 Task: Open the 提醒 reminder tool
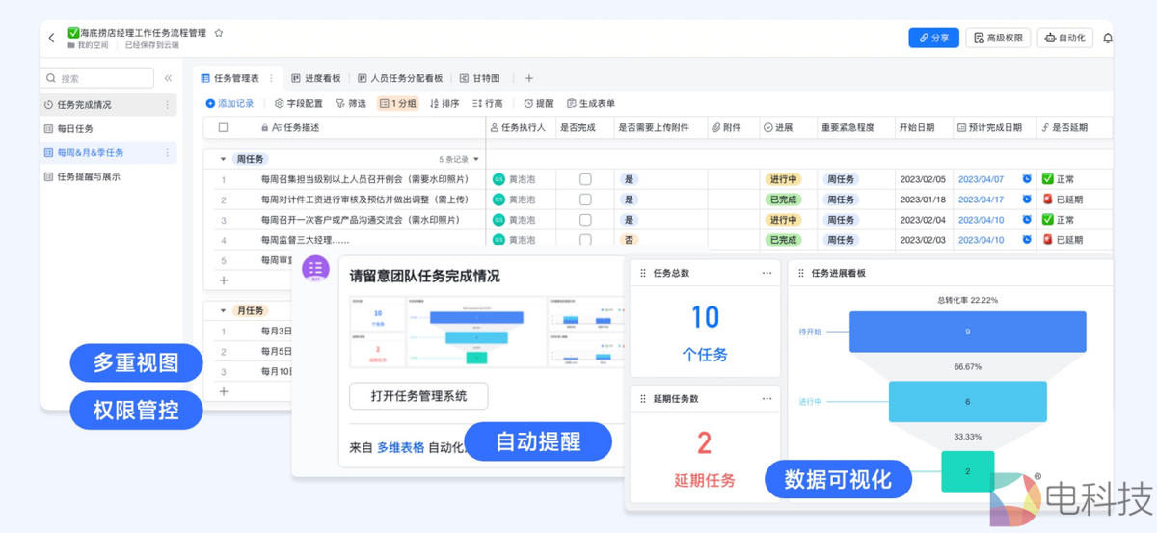[x=539, y=103]
